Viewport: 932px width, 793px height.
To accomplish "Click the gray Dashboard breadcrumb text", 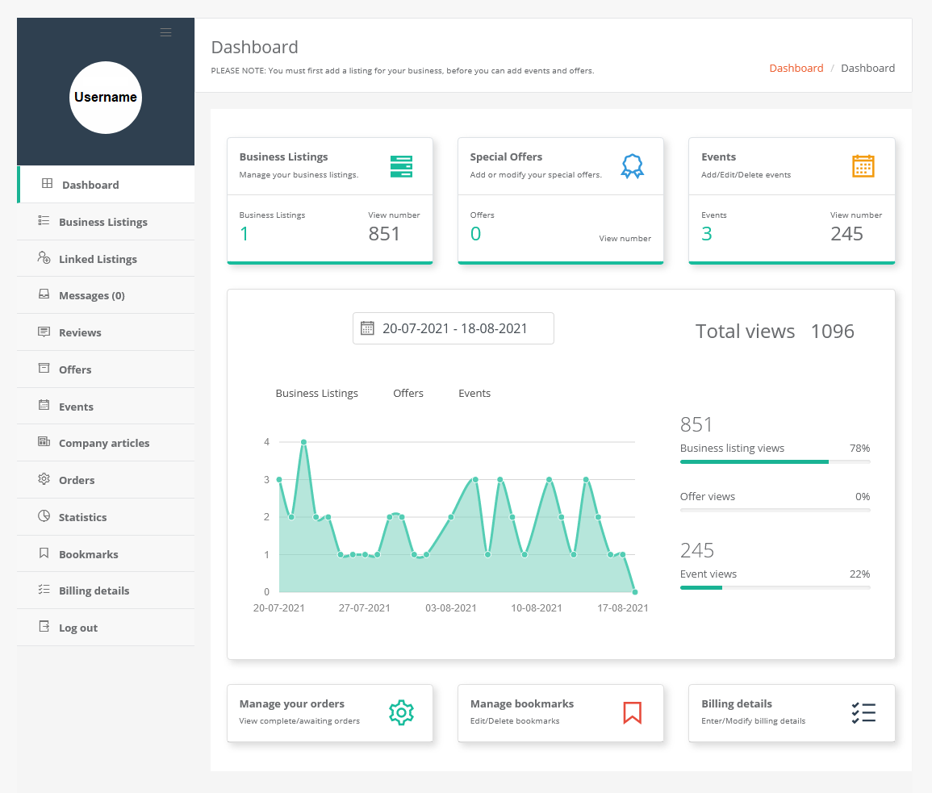I will coord(867,68).
